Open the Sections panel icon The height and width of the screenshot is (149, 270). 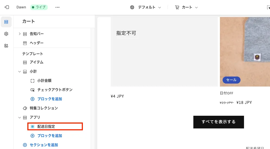(x=6, y=22)
